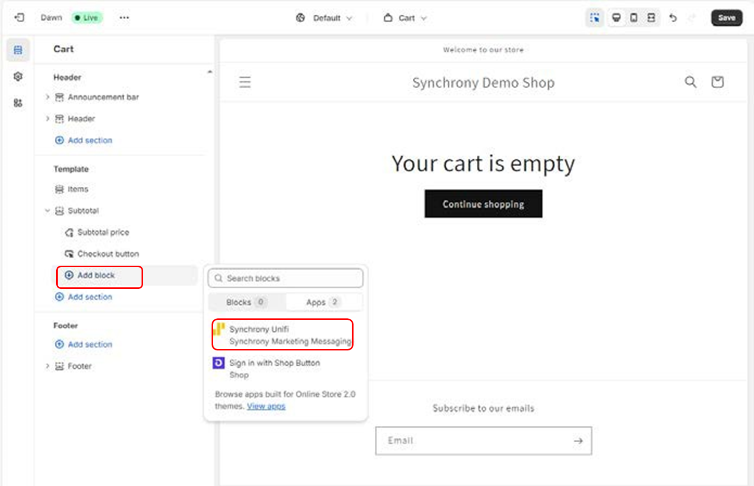Switch to the Apps tab
Screen dimensions: 754x486
(x=323, y=302)
